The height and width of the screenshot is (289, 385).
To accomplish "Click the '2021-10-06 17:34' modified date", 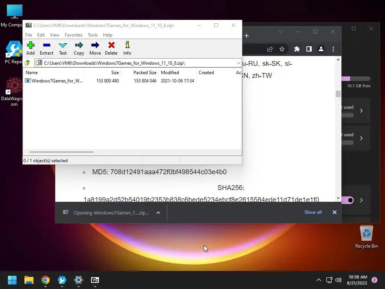I will pyautogui.click(x=177, y=81).
